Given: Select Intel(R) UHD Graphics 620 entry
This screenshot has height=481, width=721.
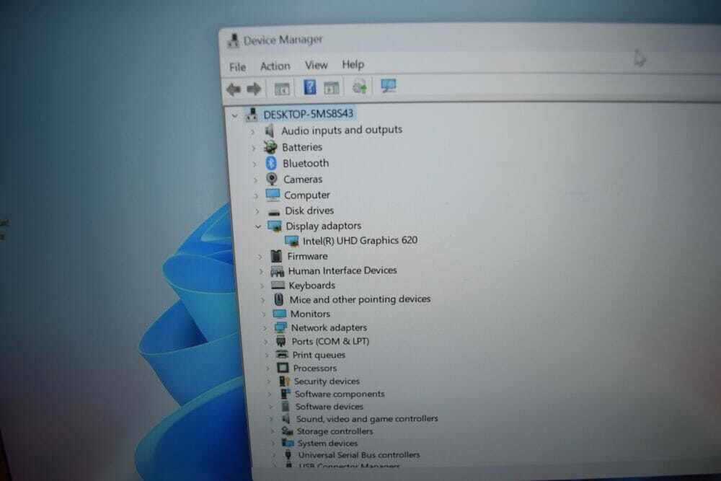Looking at the screenshot, I should pyautogui.click(x=360, y=241).
